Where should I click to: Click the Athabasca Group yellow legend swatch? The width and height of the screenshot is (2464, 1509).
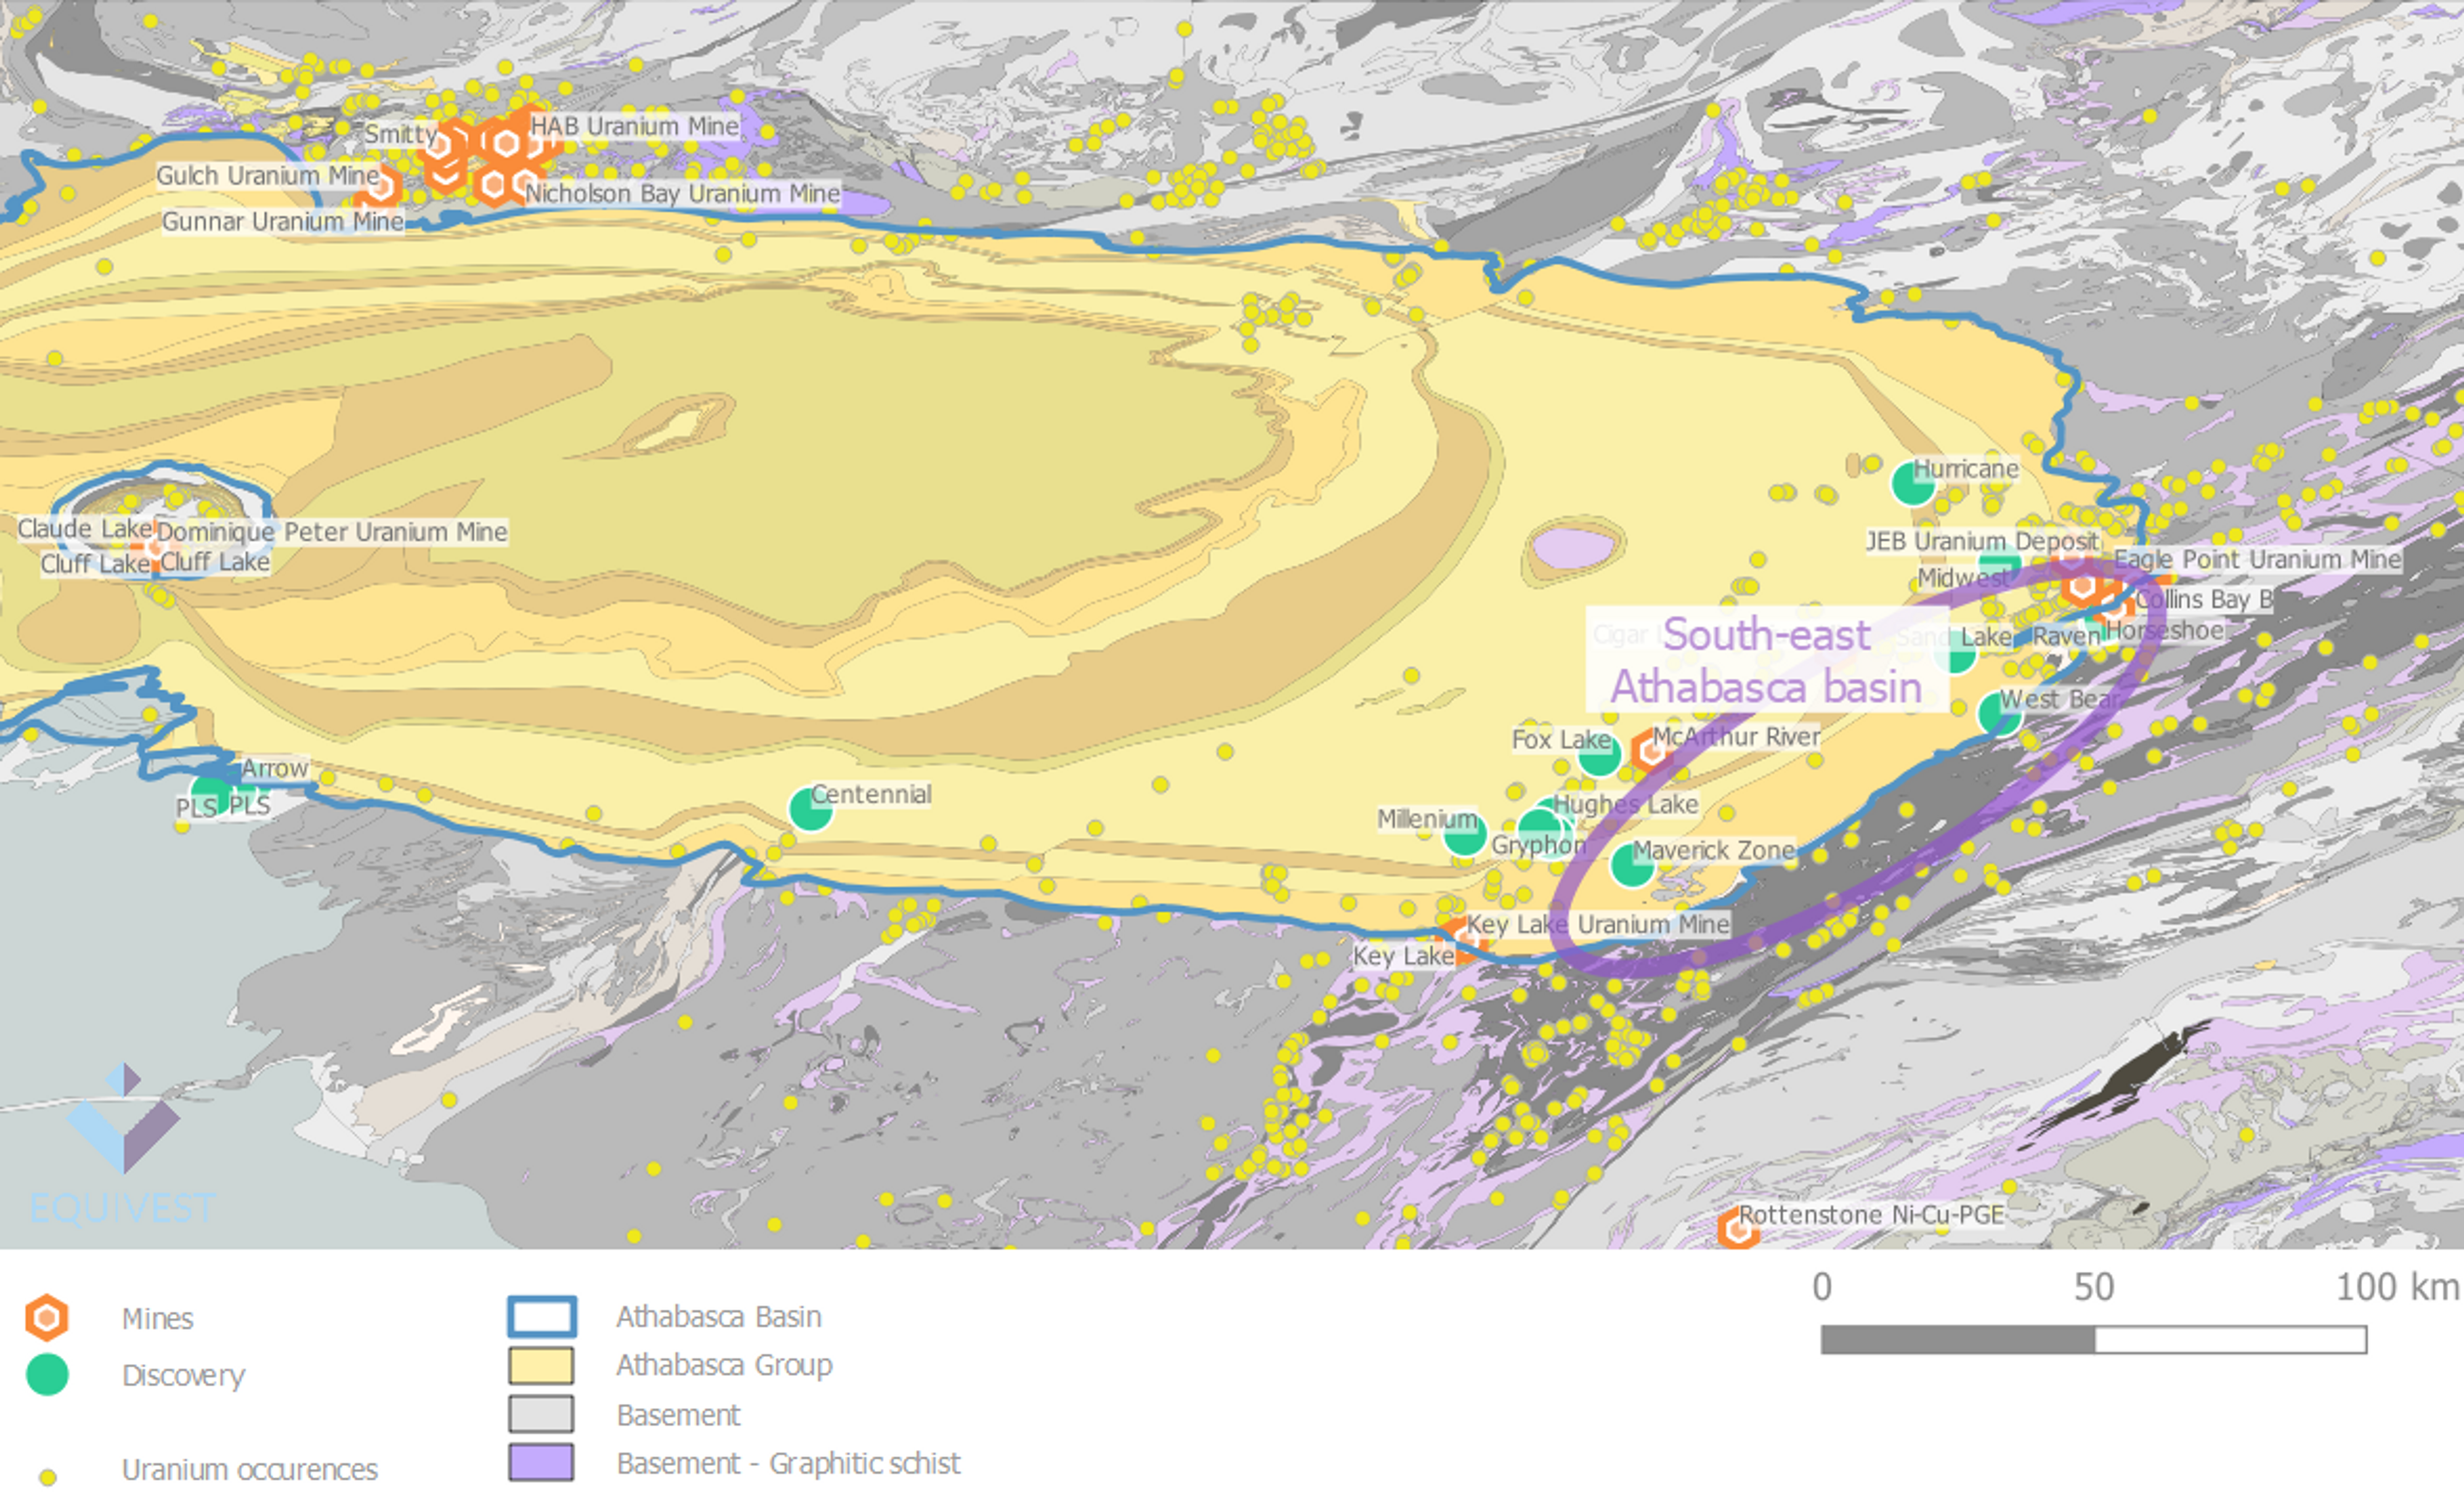(x=541, y=1365)
